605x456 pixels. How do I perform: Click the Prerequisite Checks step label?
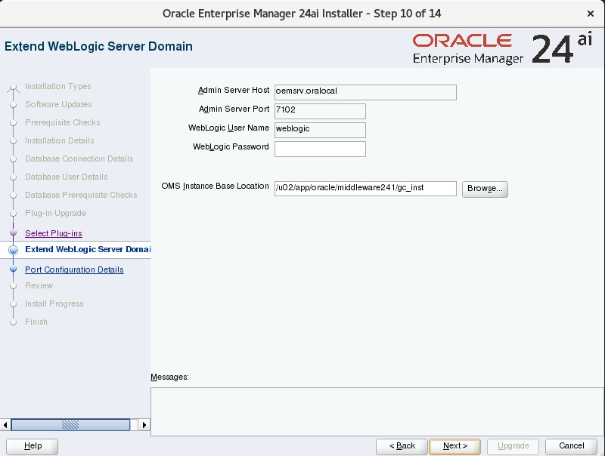pyautogui.click(x=63, y=122)
